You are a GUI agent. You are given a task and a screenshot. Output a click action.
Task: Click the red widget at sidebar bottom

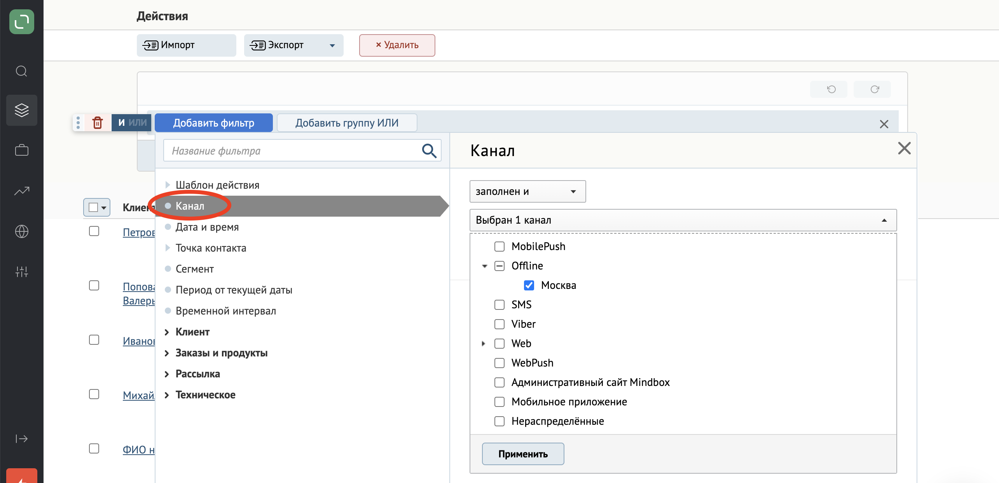pos(22,476)
